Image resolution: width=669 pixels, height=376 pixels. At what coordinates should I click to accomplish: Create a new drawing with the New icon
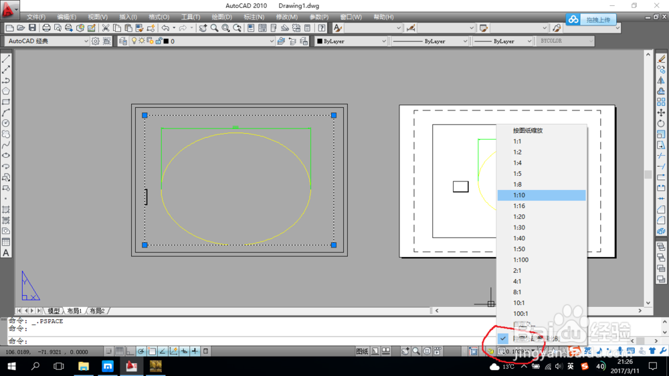(9, 28)
